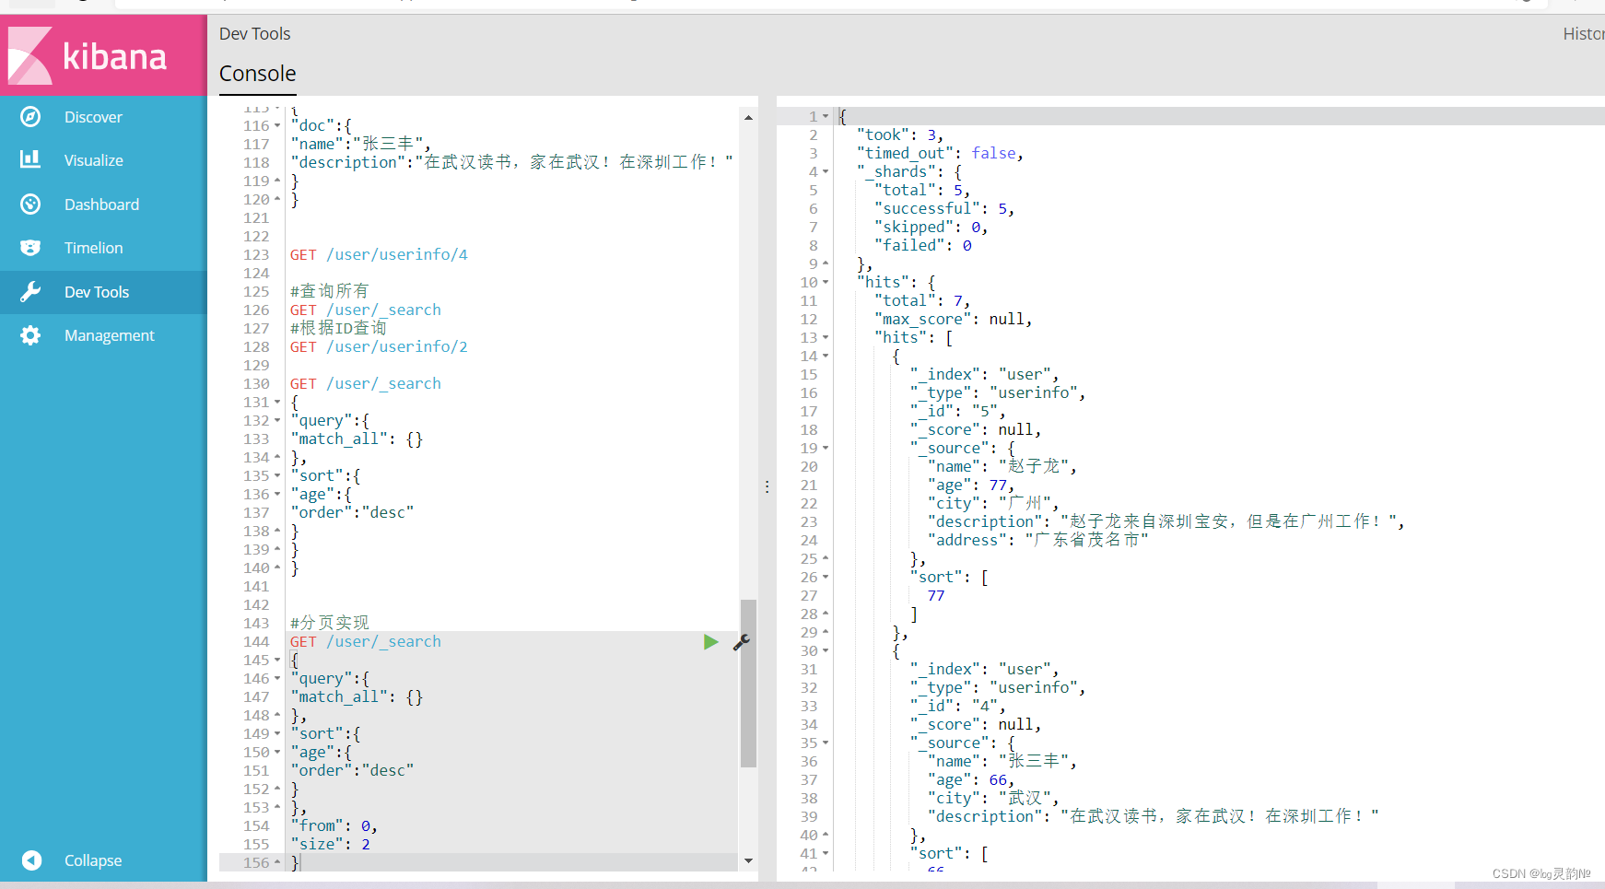This screenshot has width=1605, height=889.
Task: Go to Dashboard page
Action: tap(101, 205)
